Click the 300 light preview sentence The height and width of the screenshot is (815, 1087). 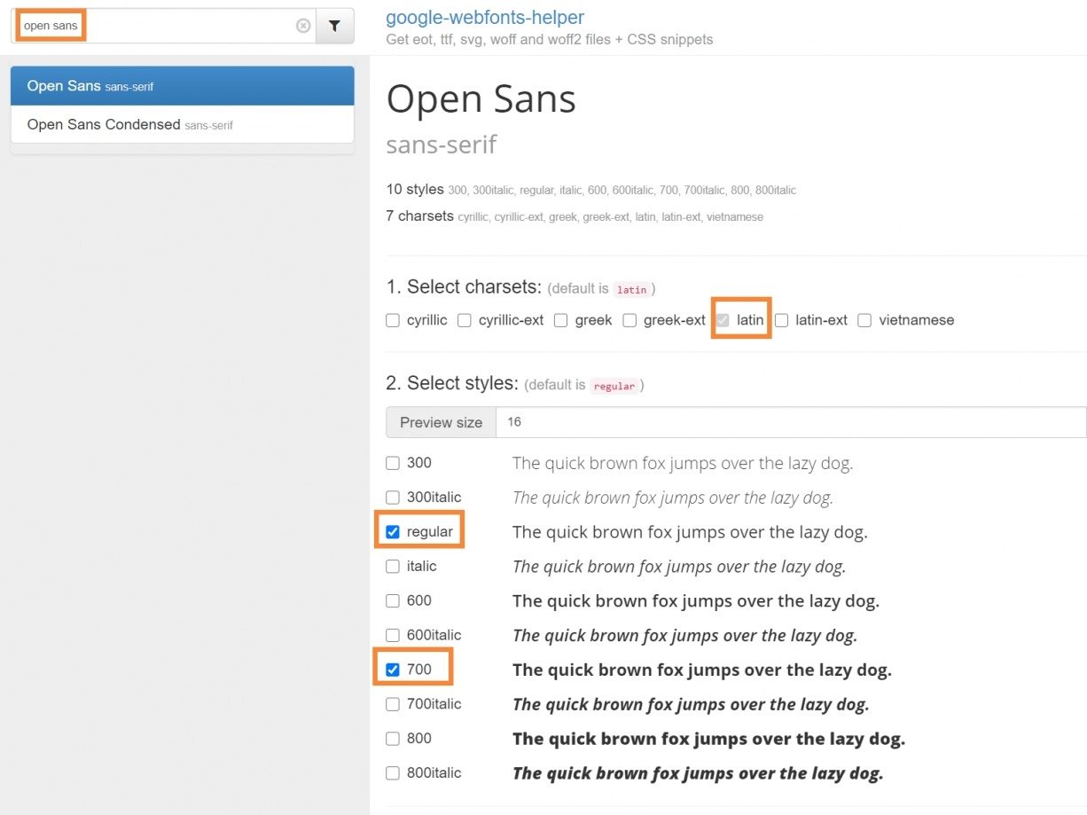point(683,463)
